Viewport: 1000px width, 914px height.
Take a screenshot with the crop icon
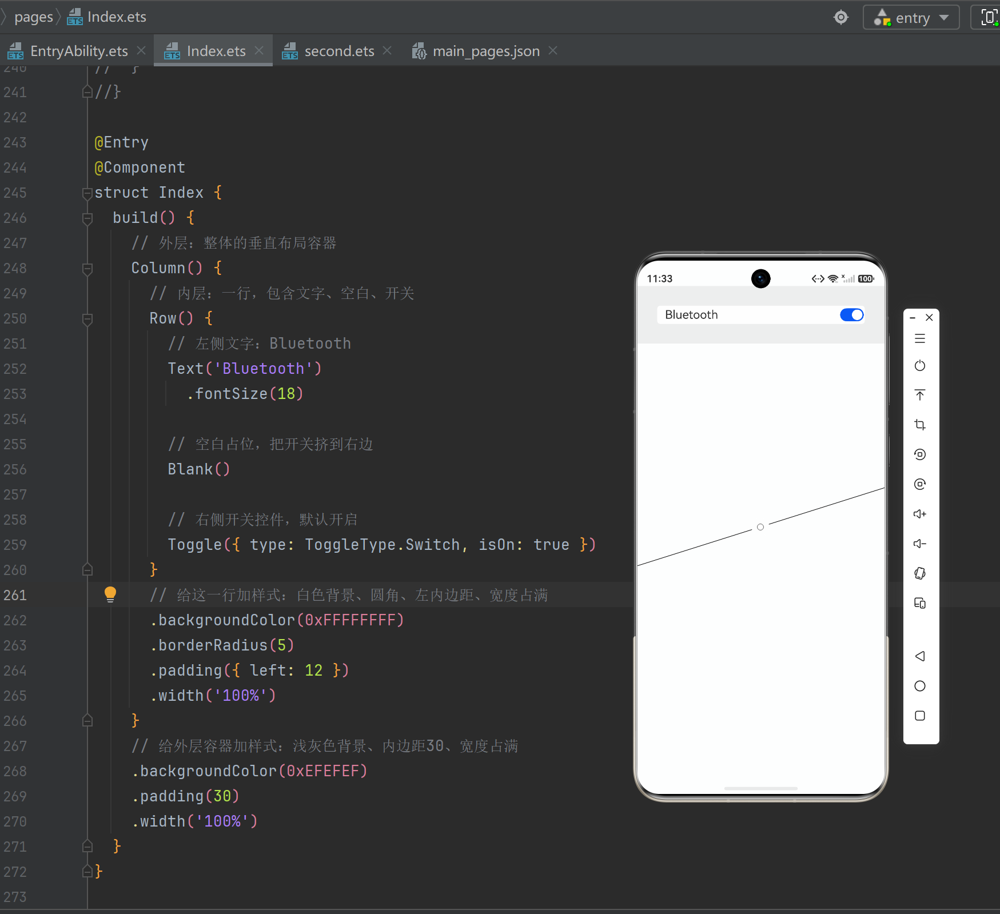coord(919,425)
